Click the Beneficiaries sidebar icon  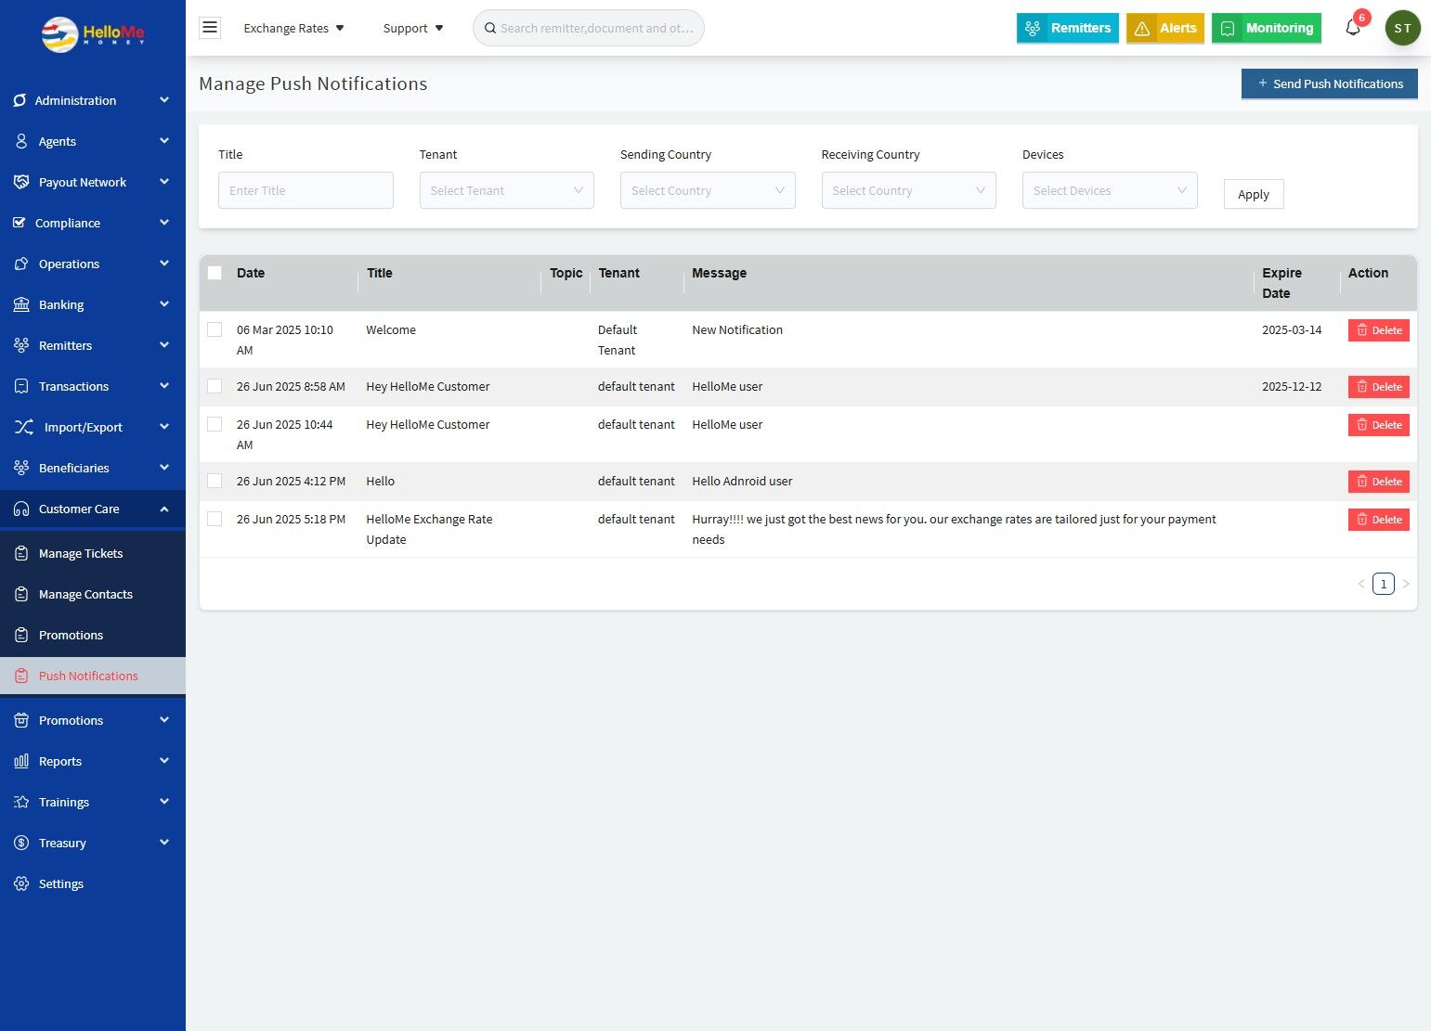21,468
